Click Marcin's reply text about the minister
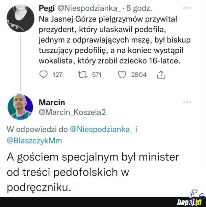The height and width of the screenshot is (207, 206). pyautogui.click(x=93, y=172)
